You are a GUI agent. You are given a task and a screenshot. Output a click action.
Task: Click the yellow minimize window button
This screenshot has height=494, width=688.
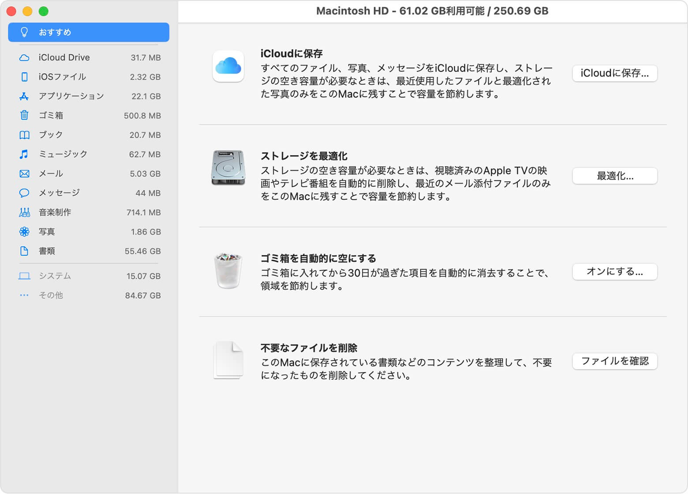(x=27, y=11)
